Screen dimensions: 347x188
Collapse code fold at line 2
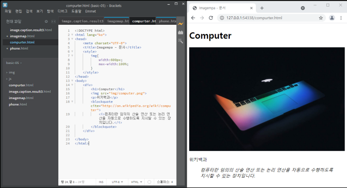point(72,35)
